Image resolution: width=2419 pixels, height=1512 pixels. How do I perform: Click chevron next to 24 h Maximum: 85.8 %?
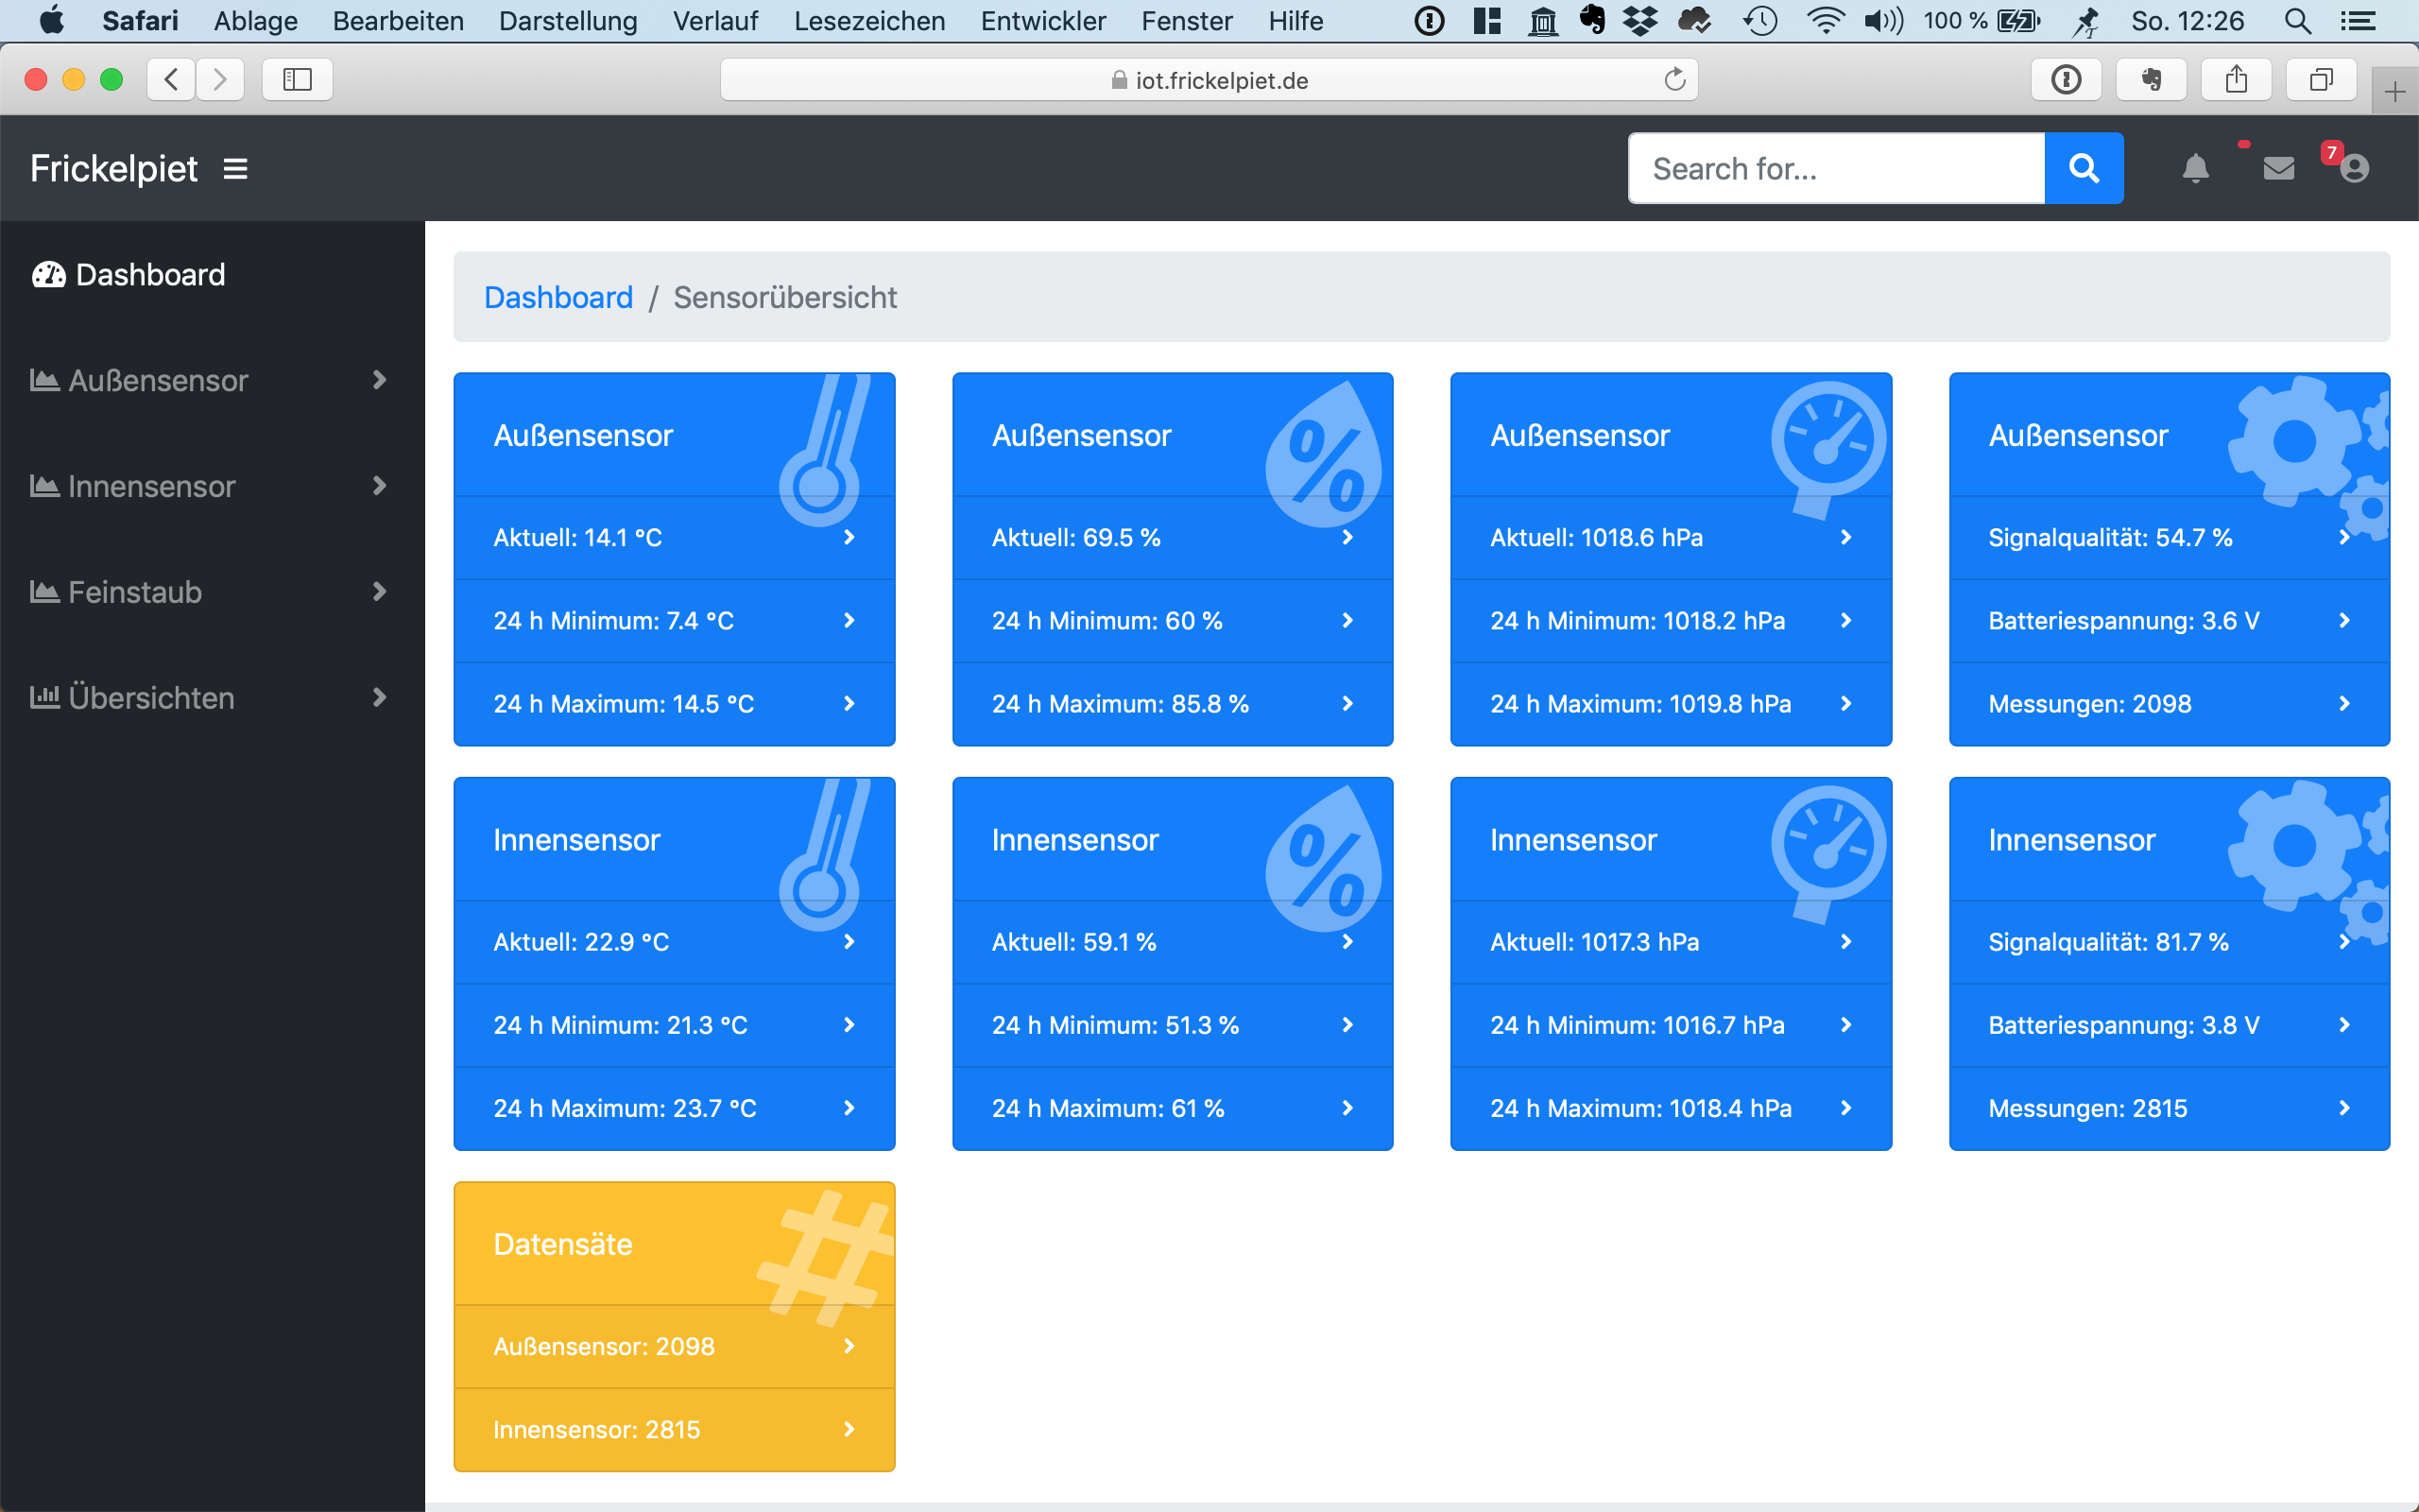[x=1347, y=704]
